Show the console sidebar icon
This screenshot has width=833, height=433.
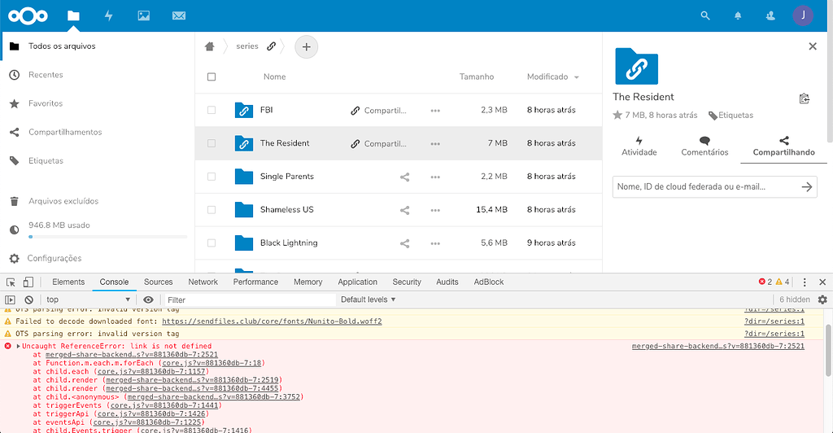pos(10,300)
